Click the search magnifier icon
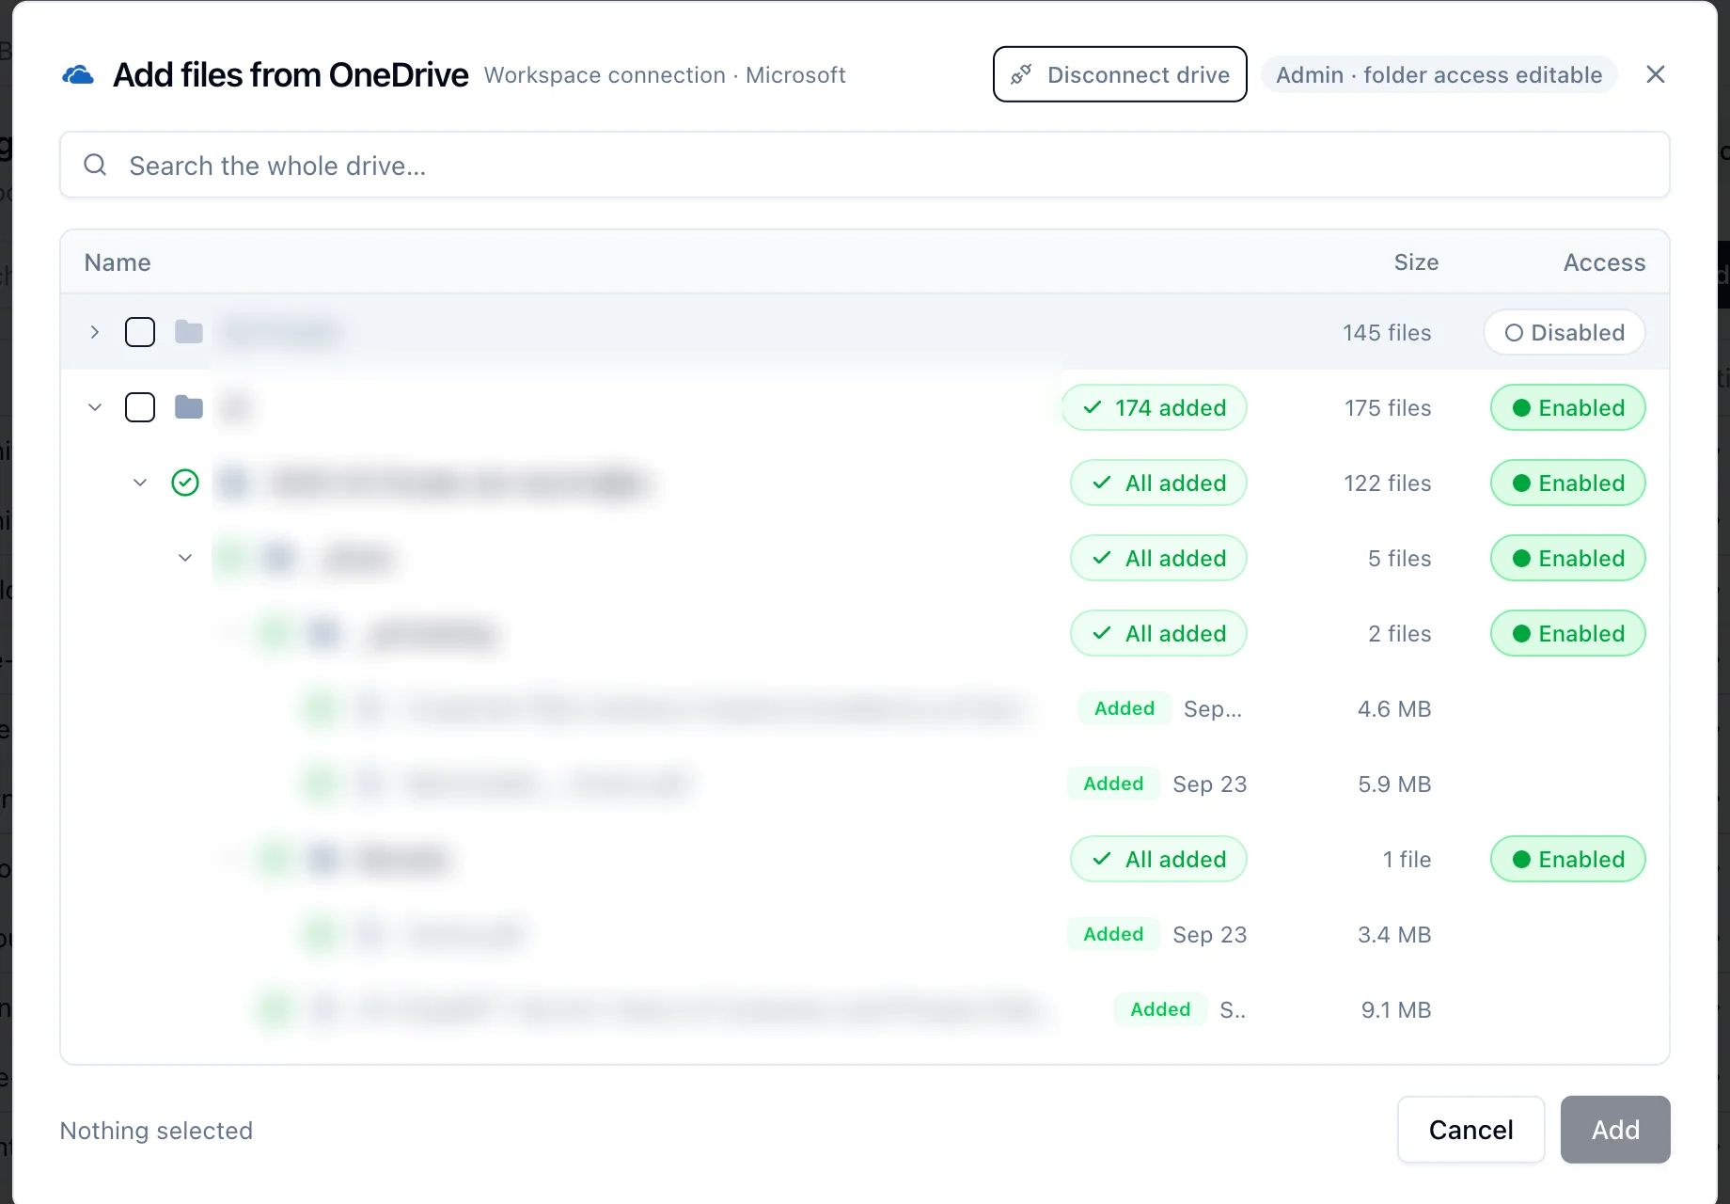 [95, 166]
